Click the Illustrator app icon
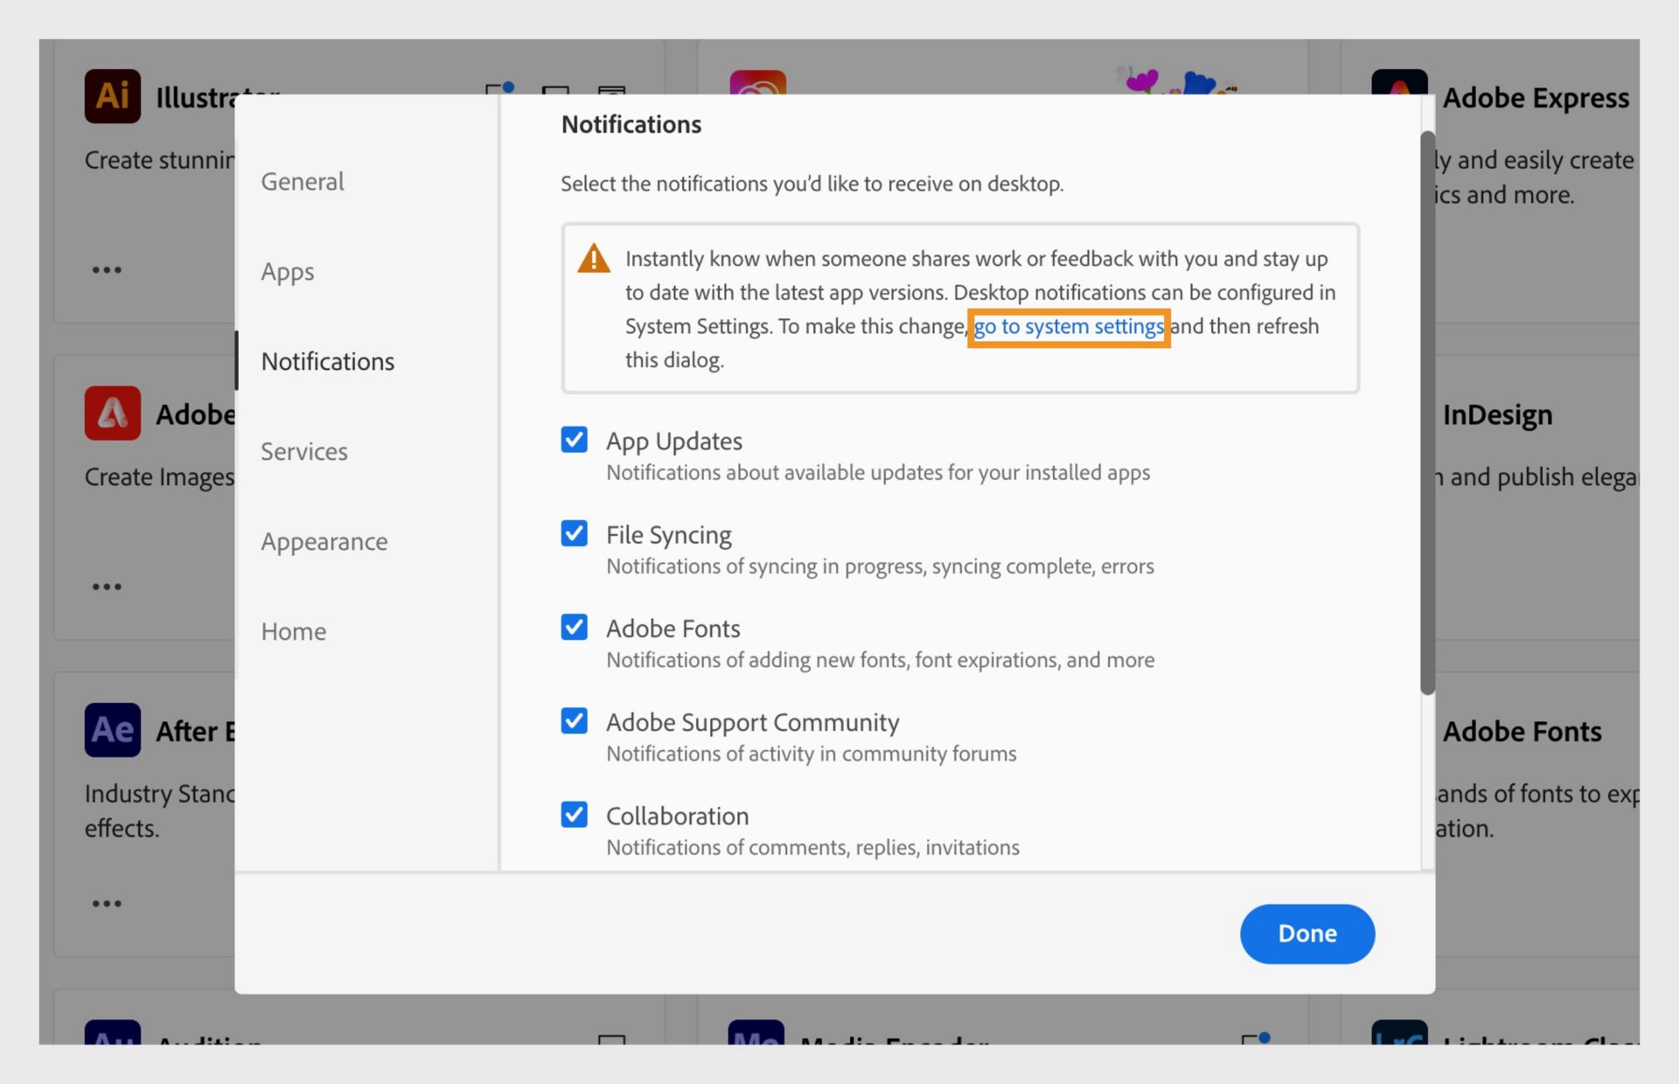This screenshot has height=1084, width=1679. (x=112, y=96)
